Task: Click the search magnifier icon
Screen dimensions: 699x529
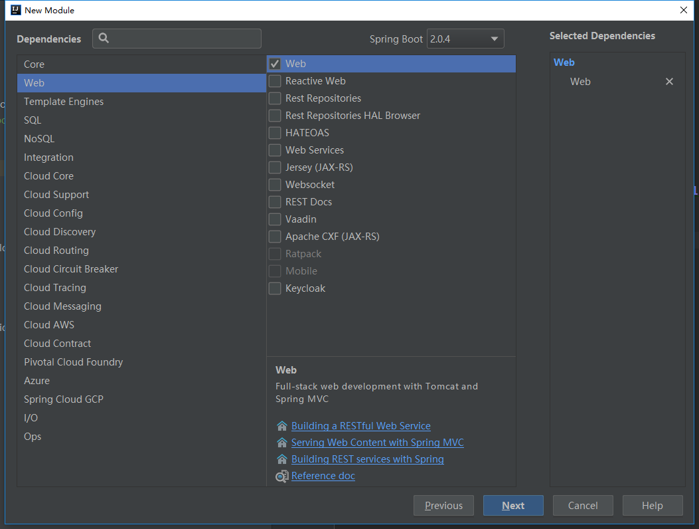Action: (104, 39)
